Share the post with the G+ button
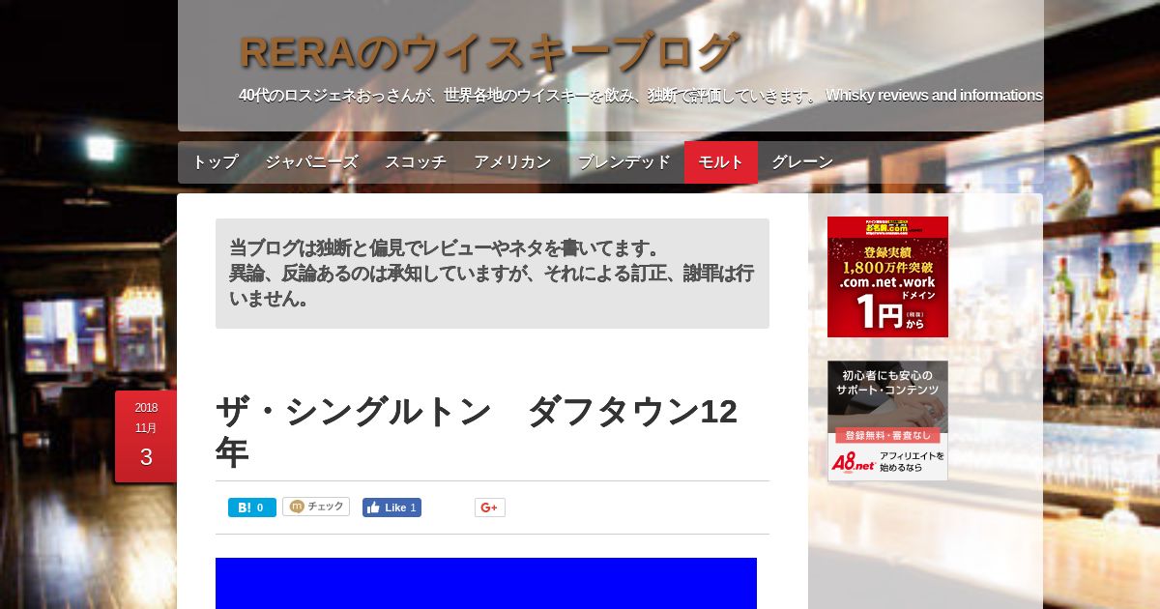The height and width of the screenshot is (609, 1160). click(490, 507)
